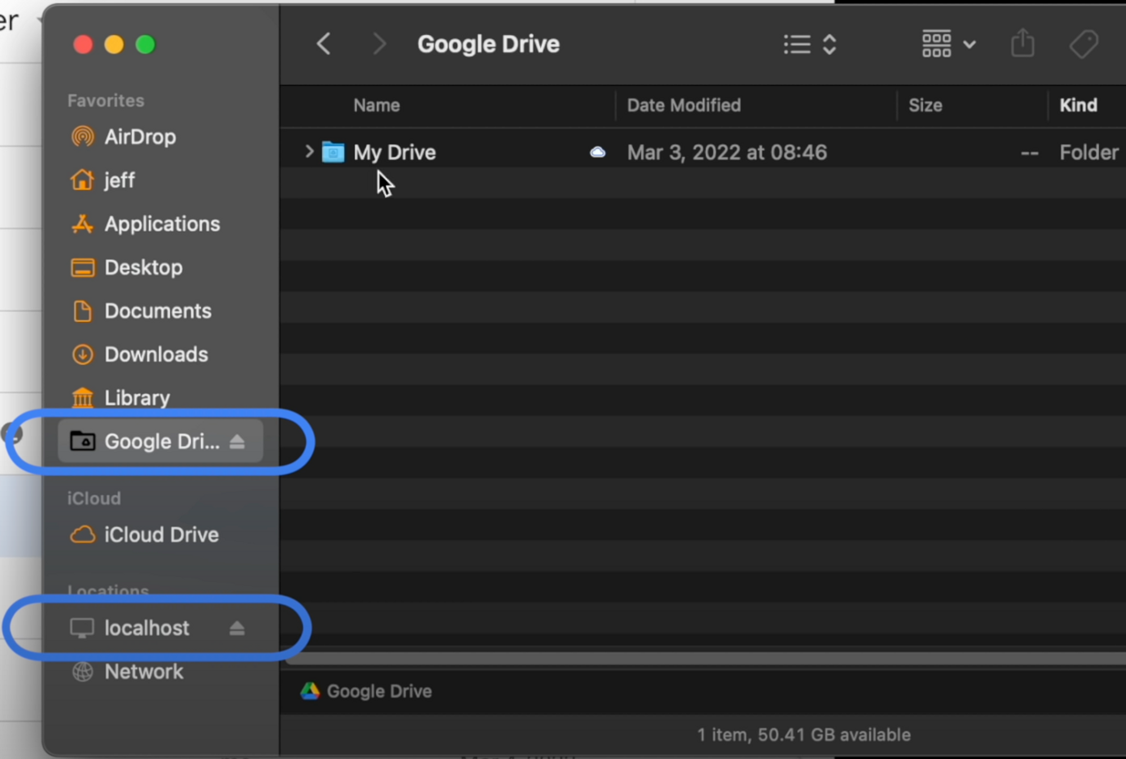The height and width of the screenshot is (759, 1126).
Task: Click the horizontal scrollbar
Action: pyautogui.click(x=706, y=658)
